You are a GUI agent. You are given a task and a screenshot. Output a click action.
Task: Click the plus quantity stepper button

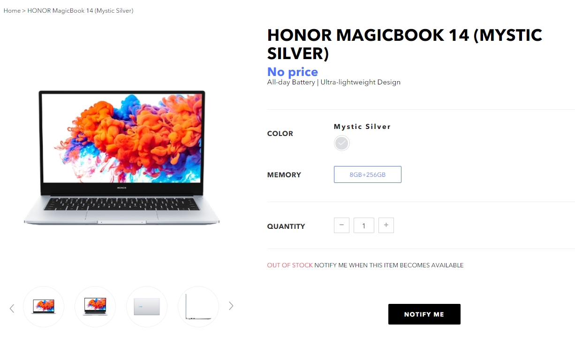[x=386, y=225]
